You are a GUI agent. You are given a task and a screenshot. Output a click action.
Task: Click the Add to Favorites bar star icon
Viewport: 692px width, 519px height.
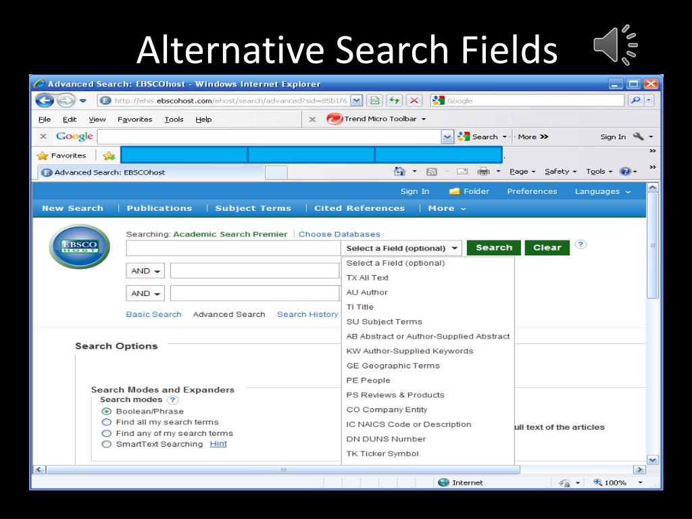(x=109, y=155)
